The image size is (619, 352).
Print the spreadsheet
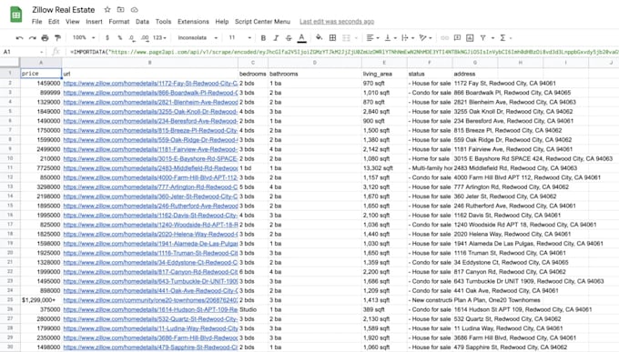click(45, 38)
